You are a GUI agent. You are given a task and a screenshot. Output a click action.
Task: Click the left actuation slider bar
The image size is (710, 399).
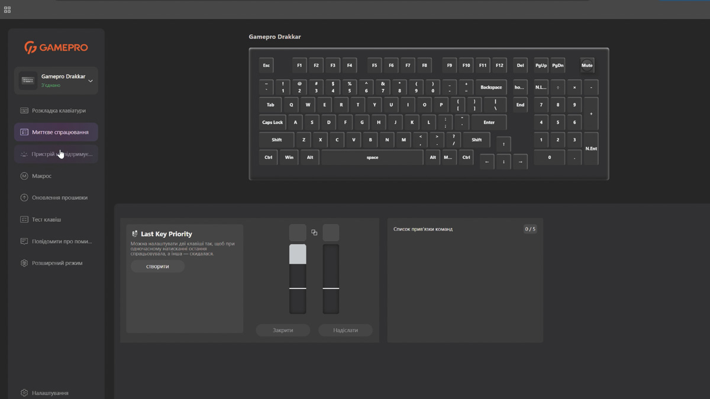click(298, 279)
